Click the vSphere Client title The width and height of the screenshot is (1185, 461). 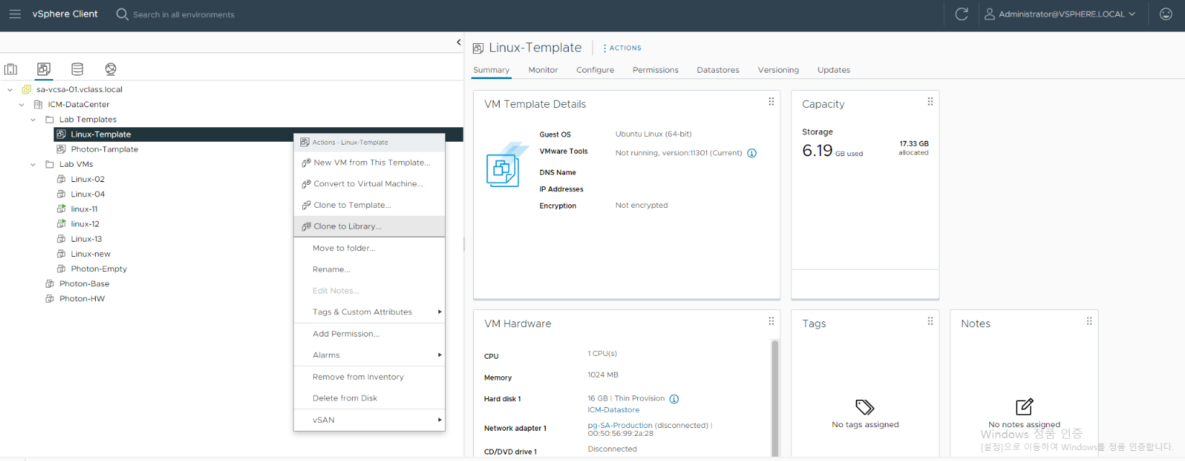click(x=65, y=14)
